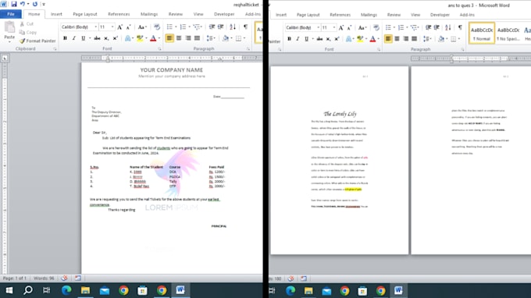Screen dimensions: 531x298
Task: Click horizontal ruler in left window
Action: (x=171, y=58)
